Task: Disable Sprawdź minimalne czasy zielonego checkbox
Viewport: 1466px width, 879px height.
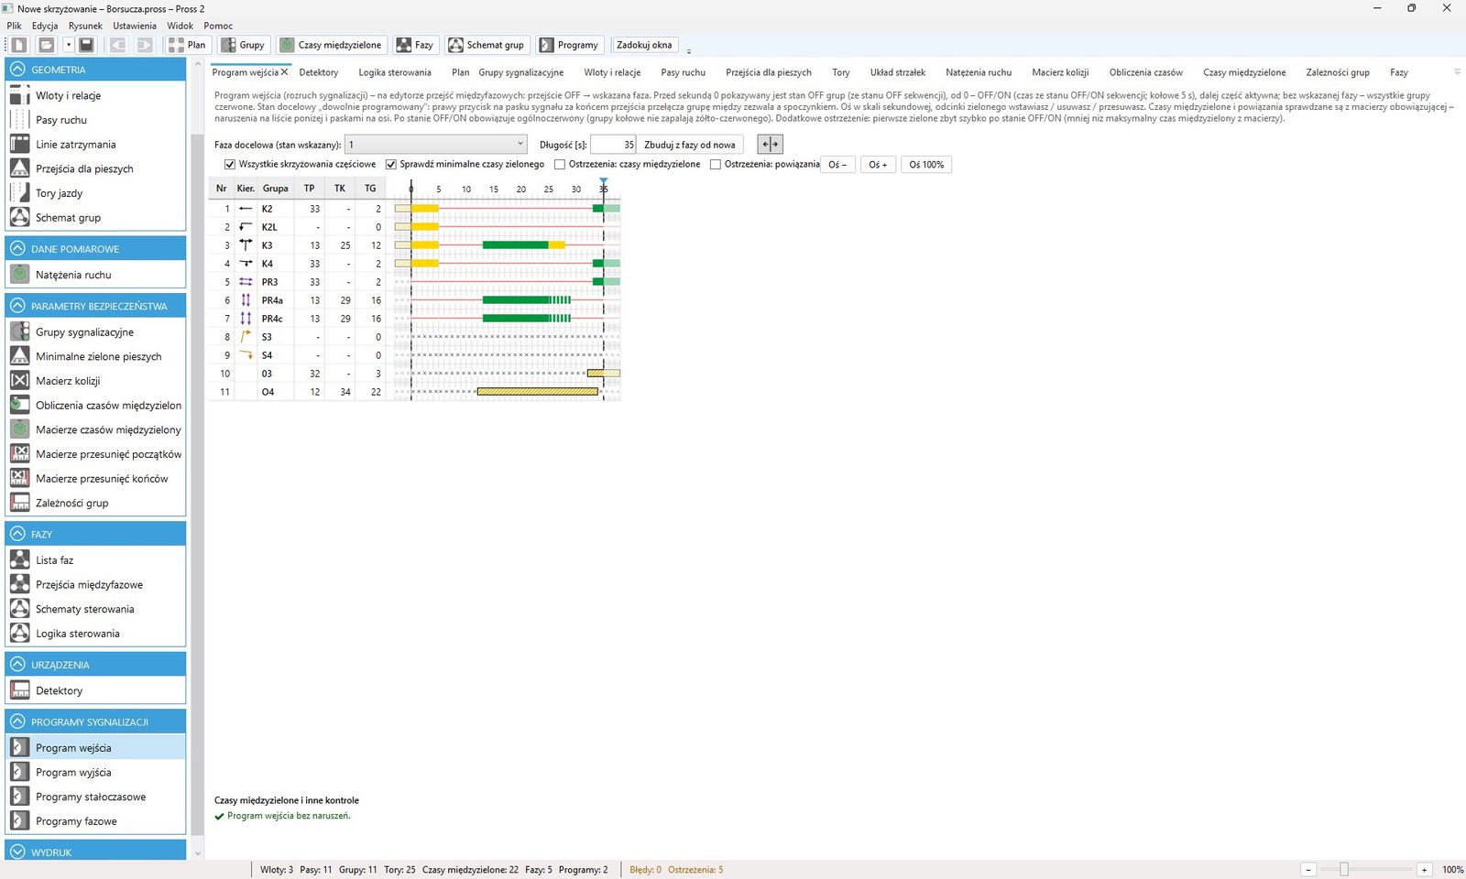Action: (x=391, y=165)
